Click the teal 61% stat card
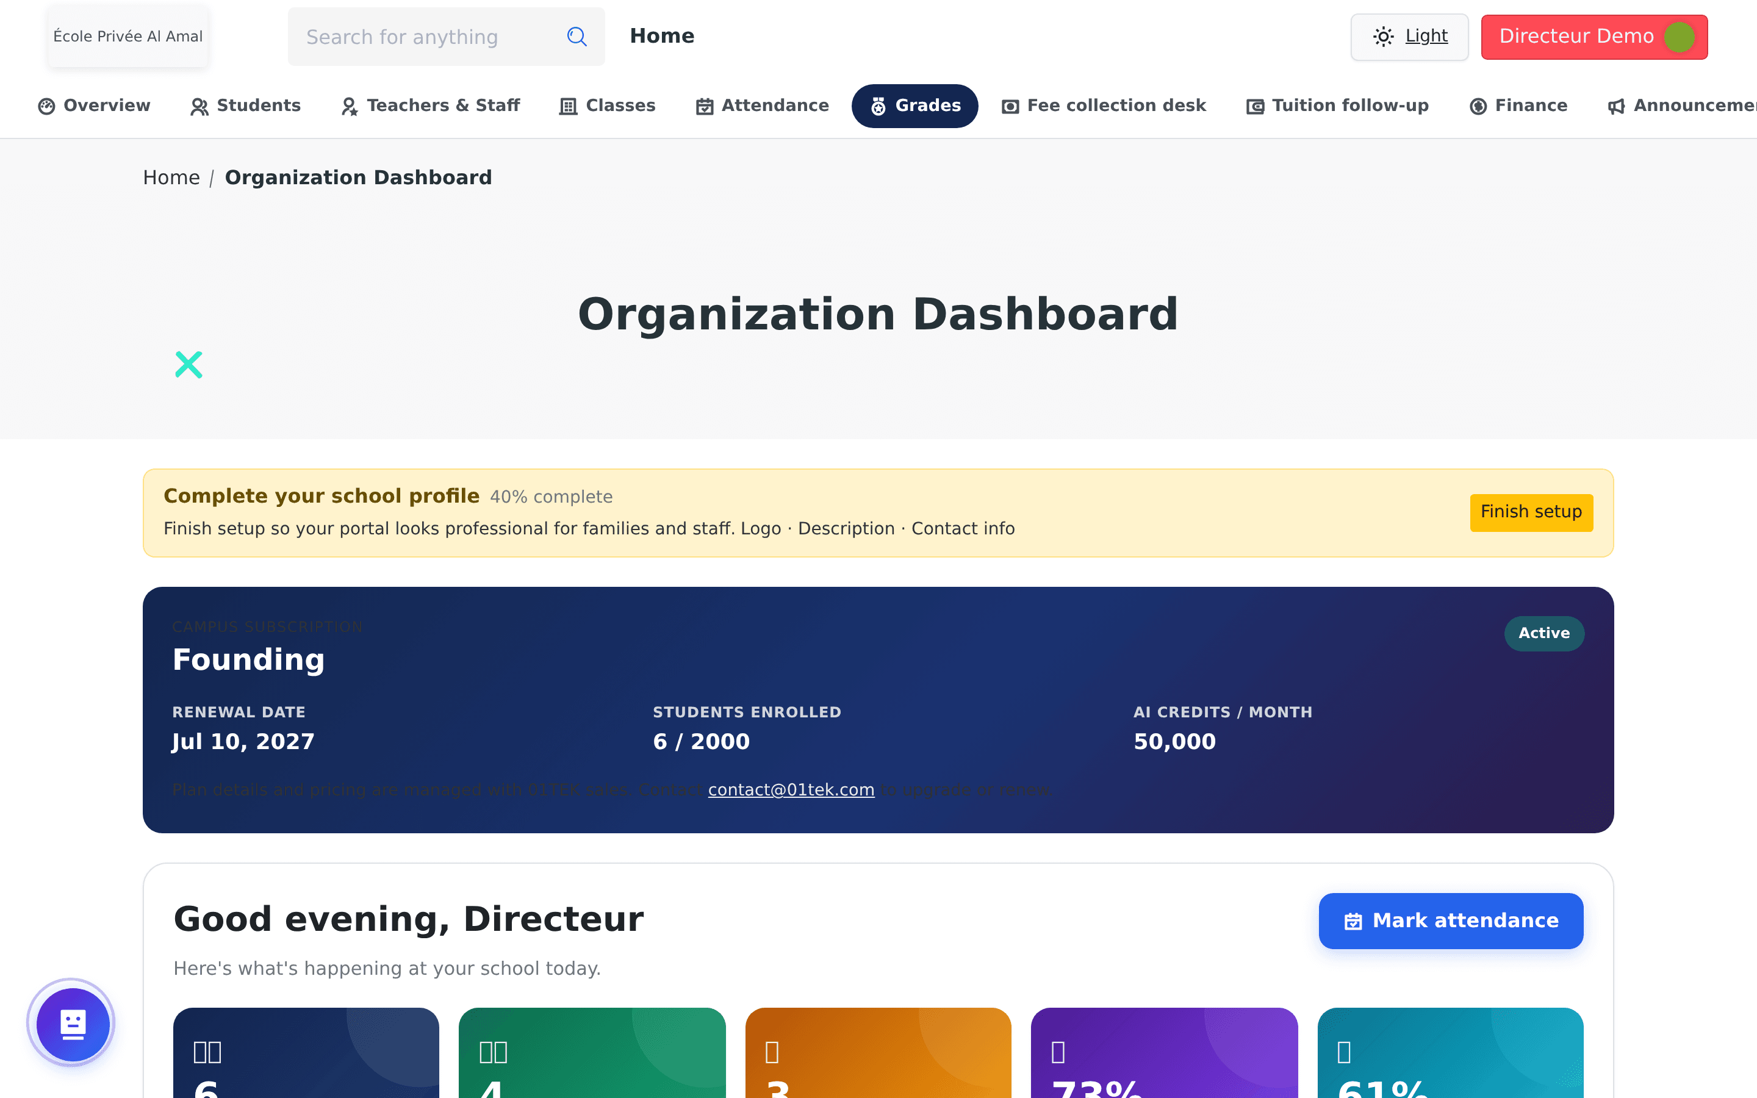Viewport: 1757px width, 1098px height. point(1451,1053)
